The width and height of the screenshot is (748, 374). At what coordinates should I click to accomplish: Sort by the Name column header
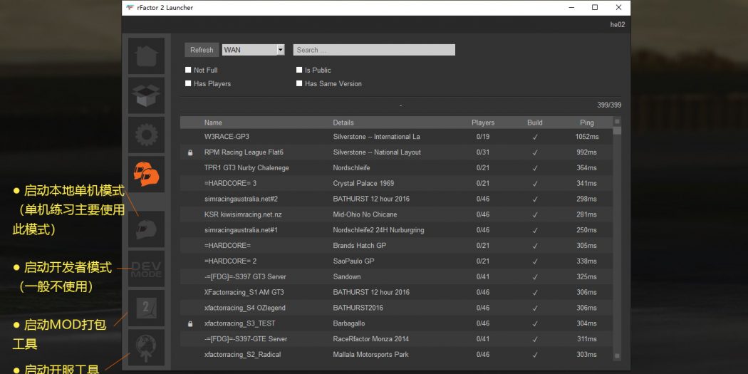click(x=213, y=123)
